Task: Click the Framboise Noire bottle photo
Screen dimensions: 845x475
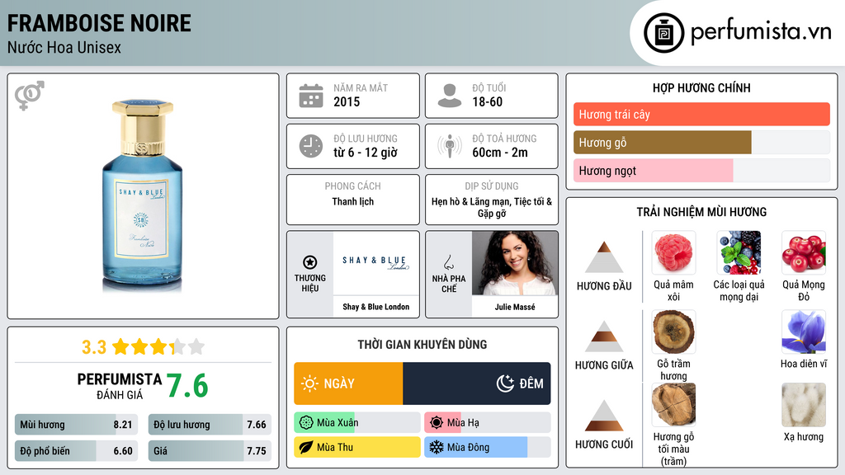Action: 142,195
